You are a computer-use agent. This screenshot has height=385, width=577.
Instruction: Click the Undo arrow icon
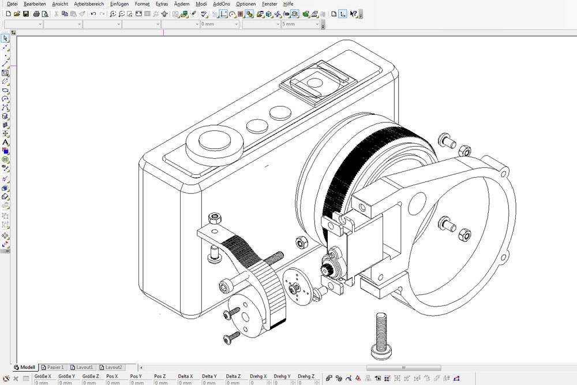click(x=93, y=13)
